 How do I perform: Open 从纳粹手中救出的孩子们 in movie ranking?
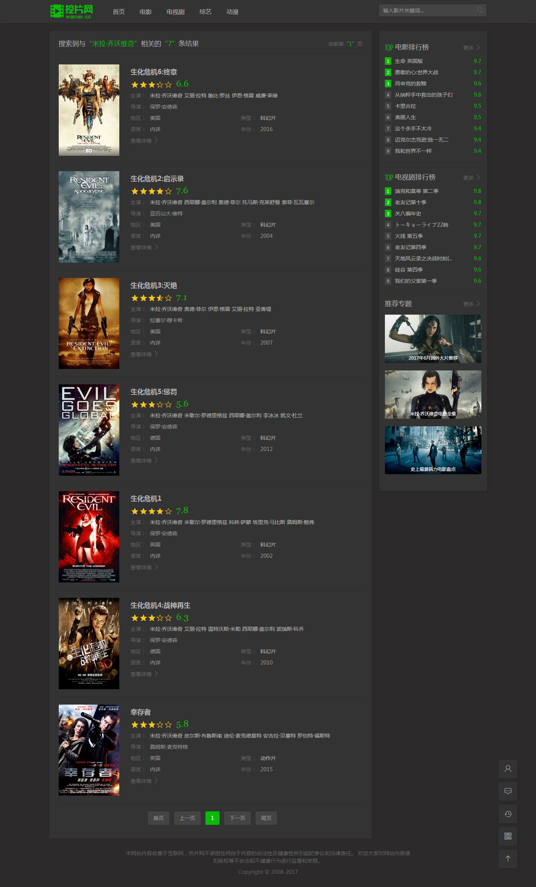pyautogui.click(x=424, y=95)
